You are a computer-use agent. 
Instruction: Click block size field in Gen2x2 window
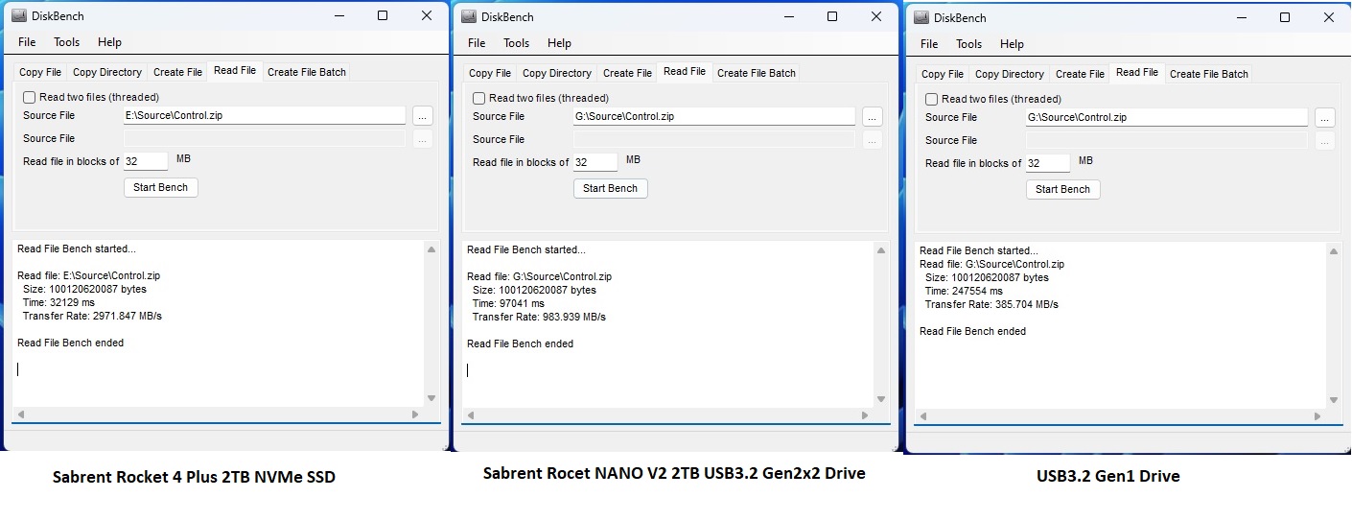pos(595,162)
